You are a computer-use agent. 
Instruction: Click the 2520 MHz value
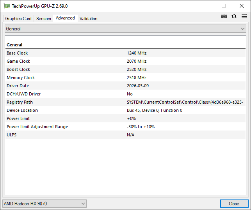click(x=137, y=69)
